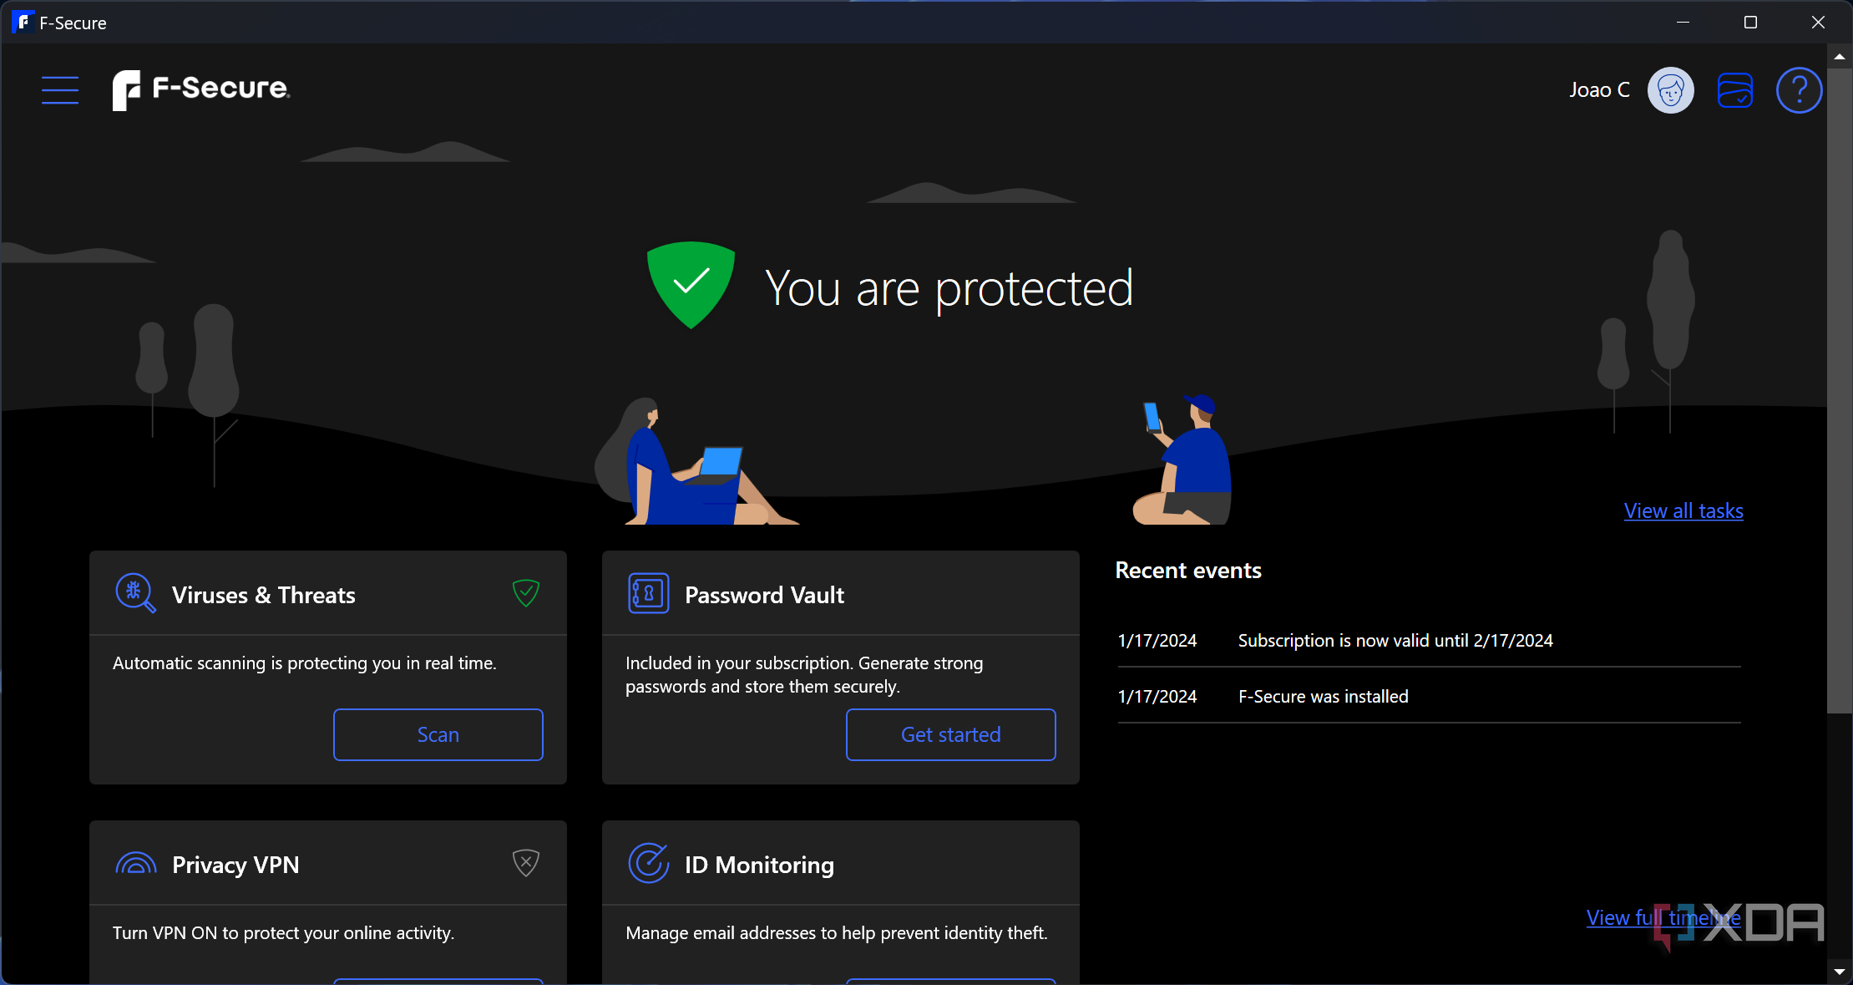
Task: Click the vertical scrollbar thumb
Action: click(x=1839, y=391)
